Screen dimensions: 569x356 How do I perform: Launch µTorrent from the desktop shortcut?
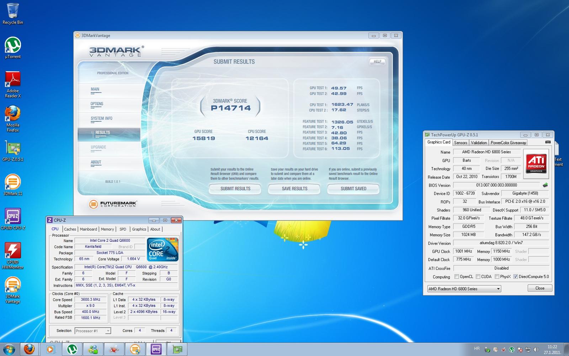pyautogui.click(x=13, y=48)
